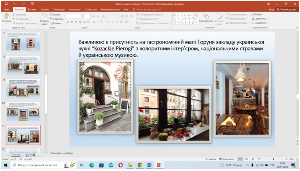This screenshot has height=171, width=300.
Task: Click the 'Что вы хотите сделать?' search box
Action: pos(147,10)
